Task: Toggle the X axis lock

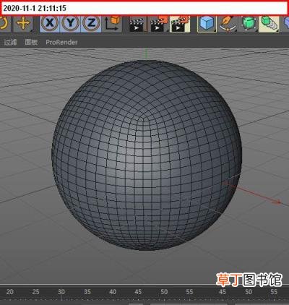Action: pos(50,24)
